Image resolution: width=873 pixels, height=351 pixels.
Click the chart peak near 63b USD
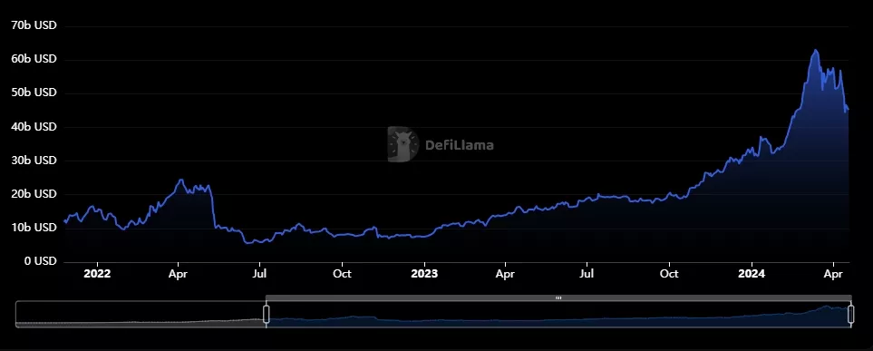tap(816, 50)
